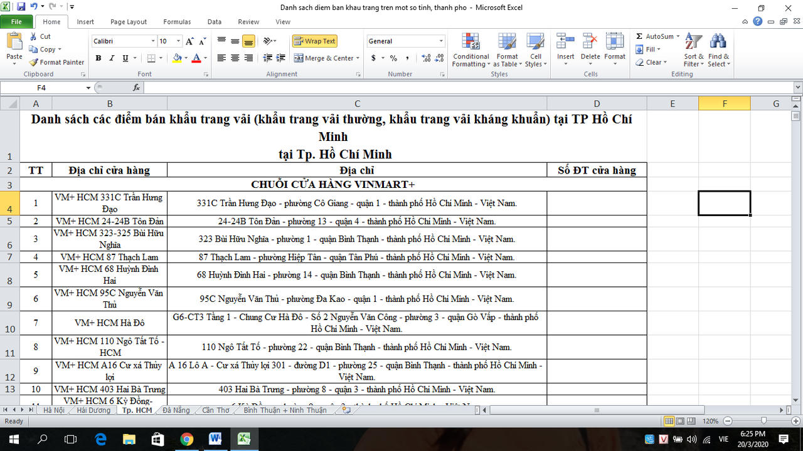Save the workbook from Quick Access Toolbar
This screenshot has height=451, width=803.
[x=21, y=7]
